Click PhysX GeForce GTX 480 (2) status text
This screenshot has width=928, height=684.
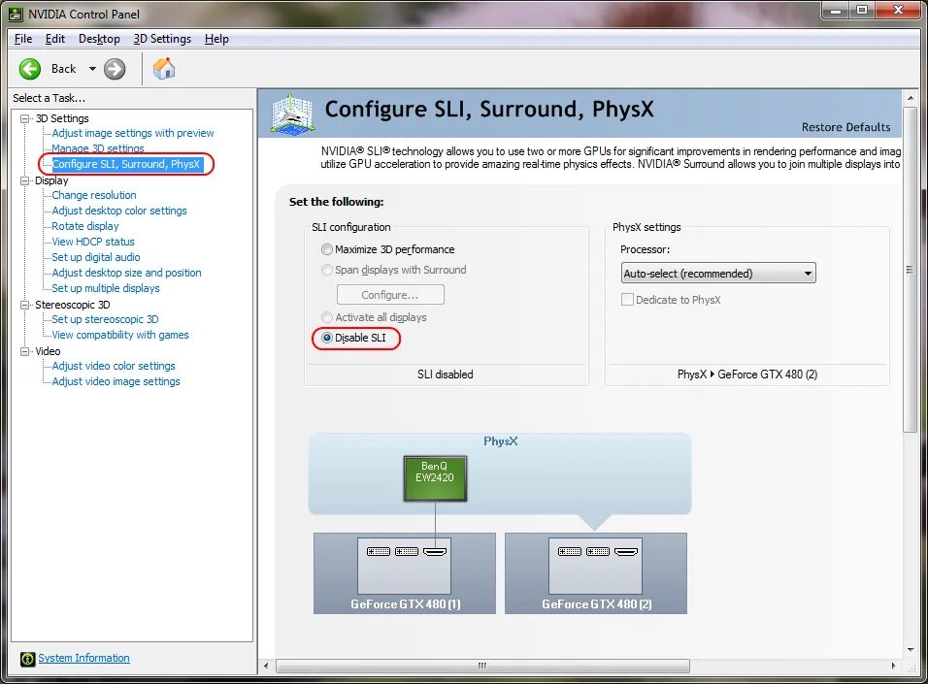(746, 374)
